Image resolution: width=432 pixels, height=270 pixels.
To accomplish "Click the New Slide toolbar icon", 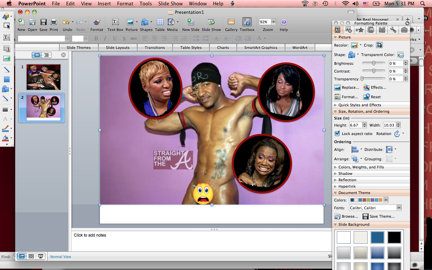I will [191, 22].
